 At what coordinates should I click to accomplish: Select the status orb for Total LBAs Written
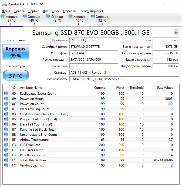click(x=6, y=160)
